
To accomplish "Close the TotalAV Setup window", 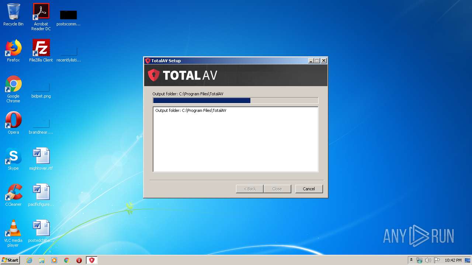I will click(324, 61).
